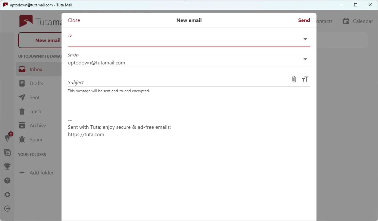Image resolution: width=378 pixels, height=221 pixels.
Task: Click the New email dialog title
Action: coord(189,20)
